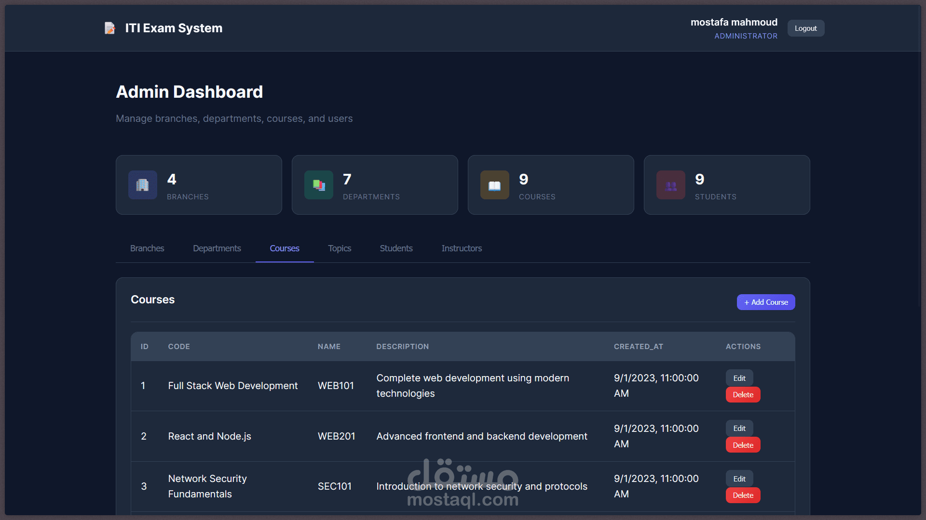
Task: Click the Courses open book icon
Action: coord(494,185)
